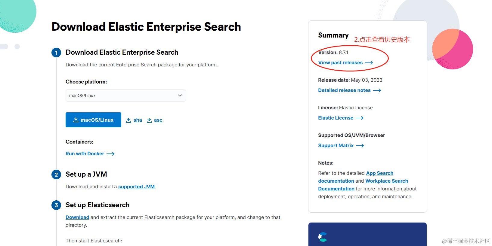Click the download icon beside sha

tap(128, 120)
